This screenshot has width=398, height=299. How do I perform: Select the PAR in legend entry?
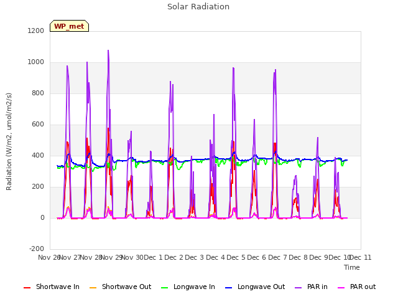[311, 287]
